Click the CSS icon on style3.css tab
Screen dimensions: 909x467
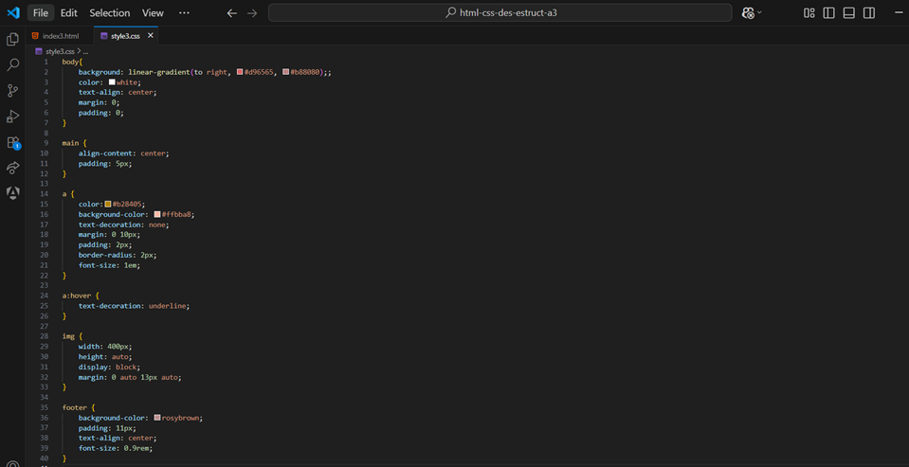pos(104,36)
